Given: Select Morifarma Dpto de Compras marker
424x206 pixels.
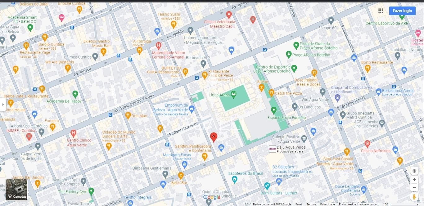Looking at the screenshot, I should pos(83,181).
